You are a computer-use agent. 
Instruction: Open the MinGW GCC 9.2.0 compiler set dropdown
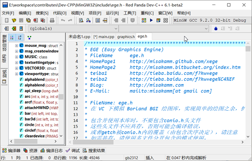coord(212,21)
